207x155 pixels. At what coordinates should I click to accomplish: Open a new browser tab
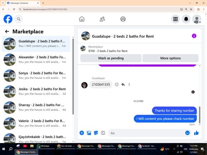pyautogui.click(x=43, y=3)
